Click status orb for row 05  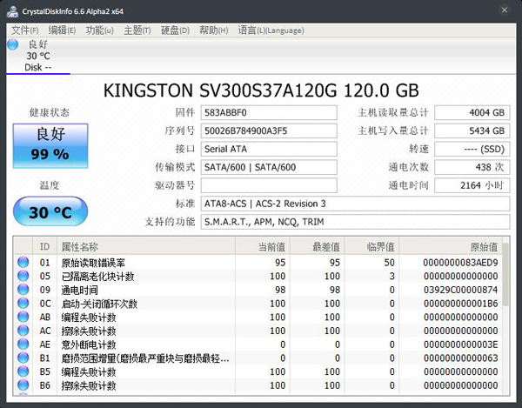point(23,276)
